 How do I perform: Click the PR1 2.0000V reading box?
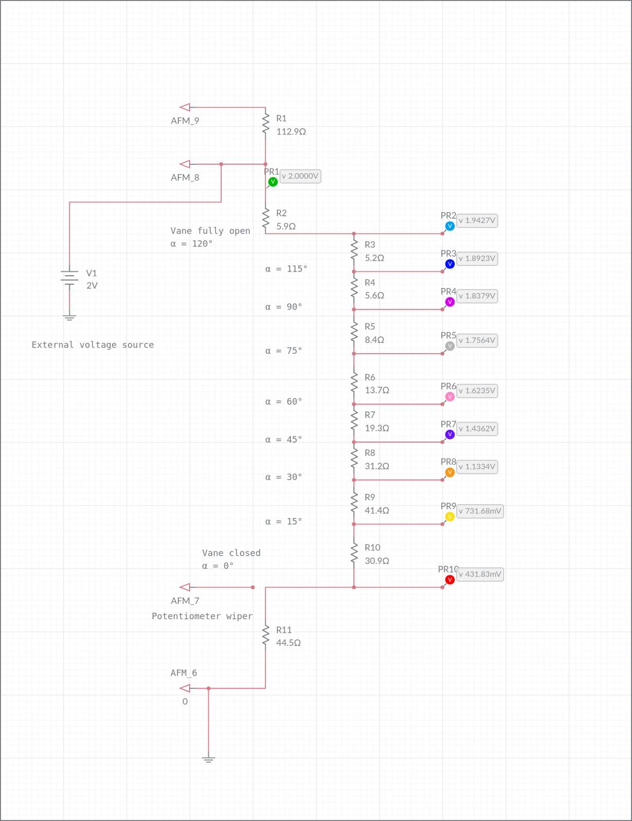click(x=300, y=176)
